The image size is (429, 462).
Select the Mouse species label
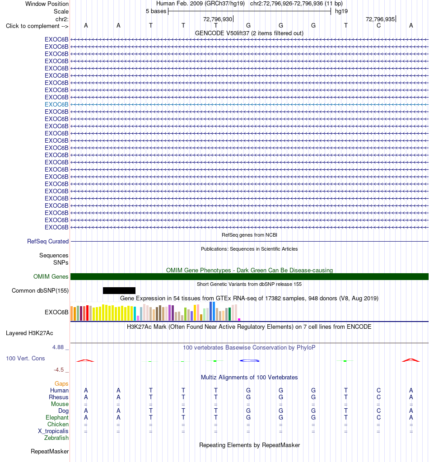(x=60, y=404)
